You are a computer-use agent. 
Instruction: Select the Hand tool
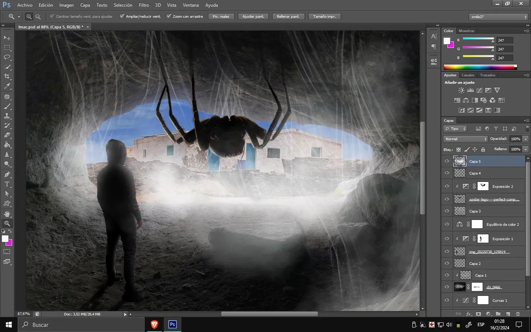pyautogui.click(x=7, y=213)
